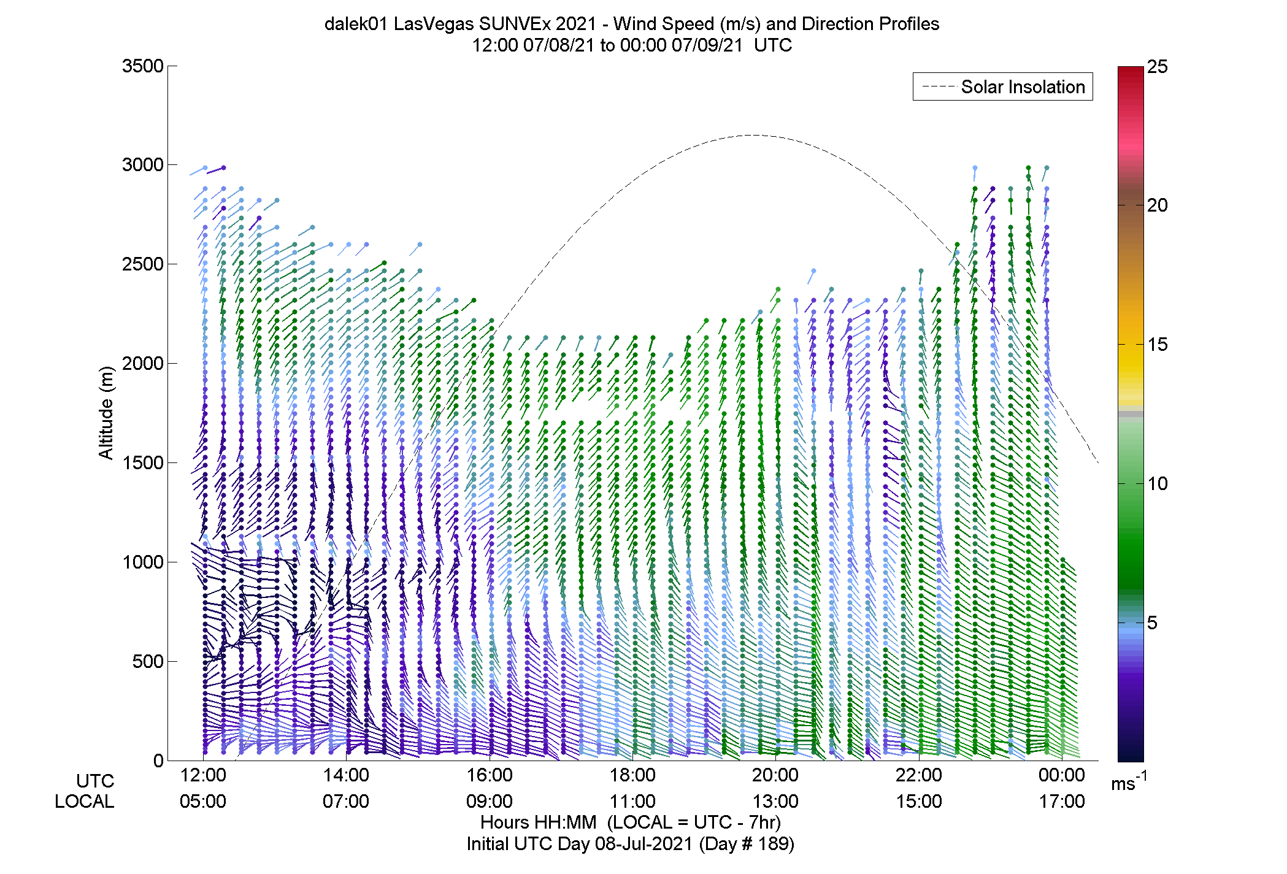The height and width of the screenshot is (874, 1287).
Task: Click the 13:00 local time label
Action: pos(775,801)
